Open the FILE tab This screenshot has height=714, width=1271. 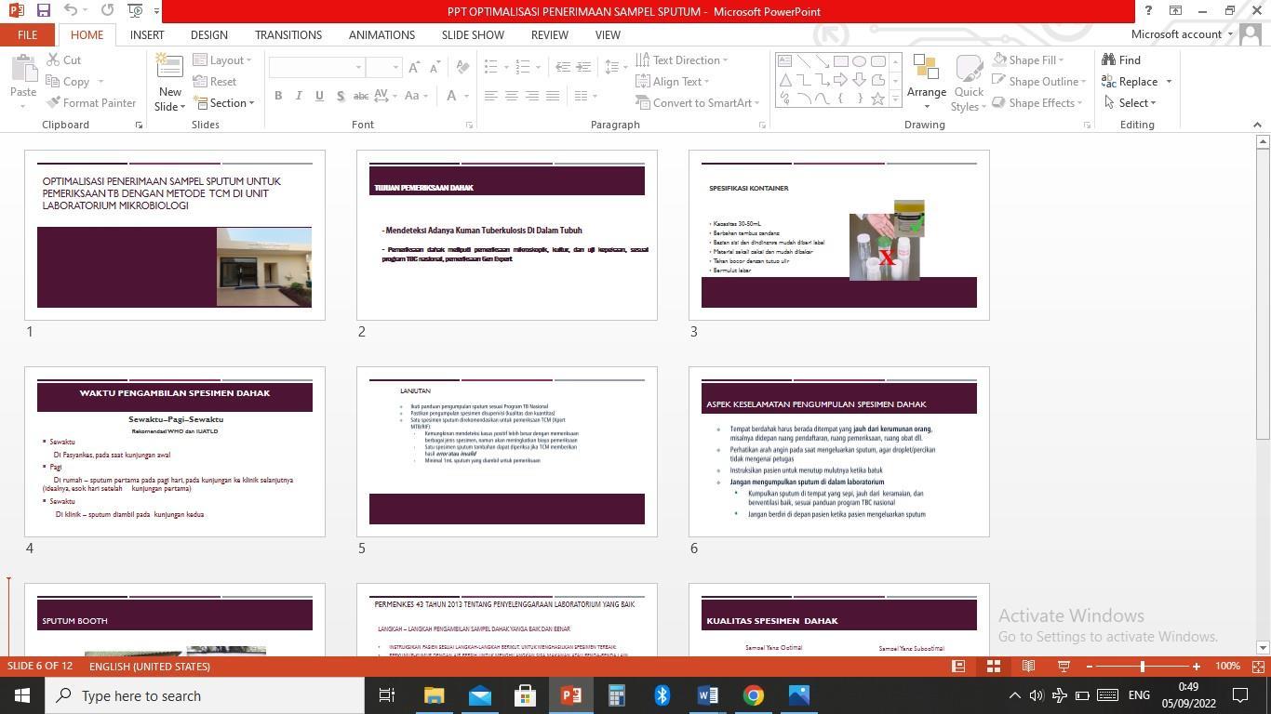(x=28, y=34)
